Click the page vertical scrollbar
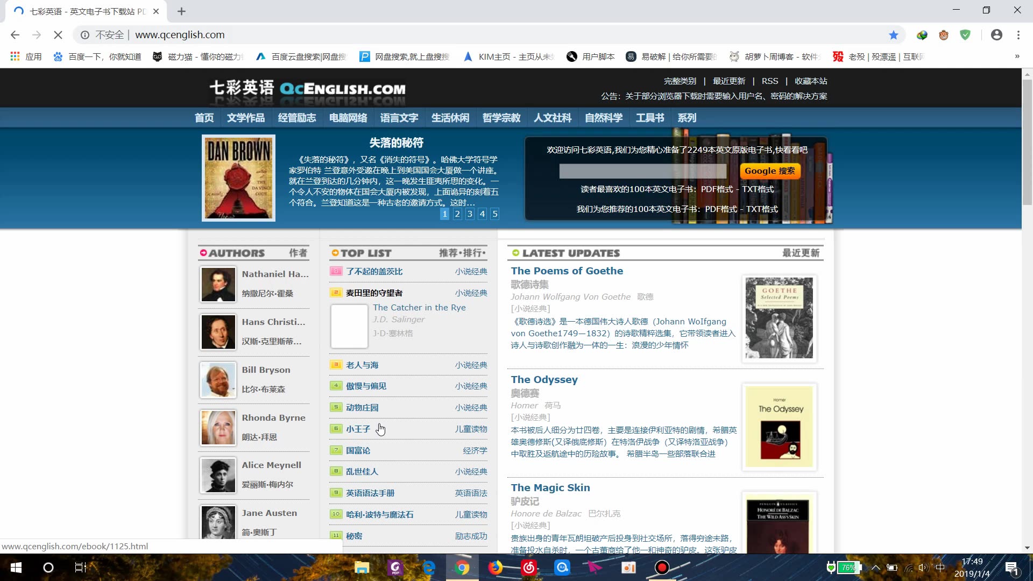 [x=1027, y=142]
